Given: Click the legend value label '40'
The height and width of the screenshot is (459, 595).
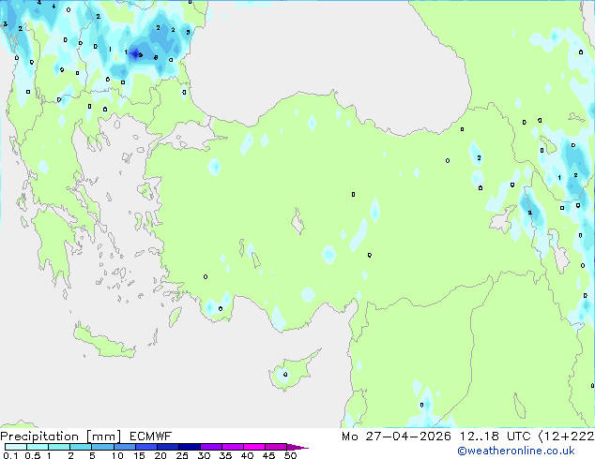Looking at the screenshot, I should [247, 455].
